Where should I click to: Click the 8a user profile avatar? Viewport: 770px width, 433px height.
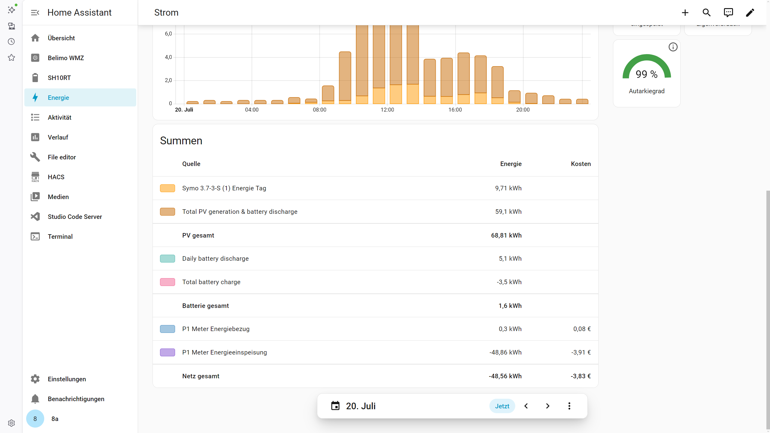[35, 419]
